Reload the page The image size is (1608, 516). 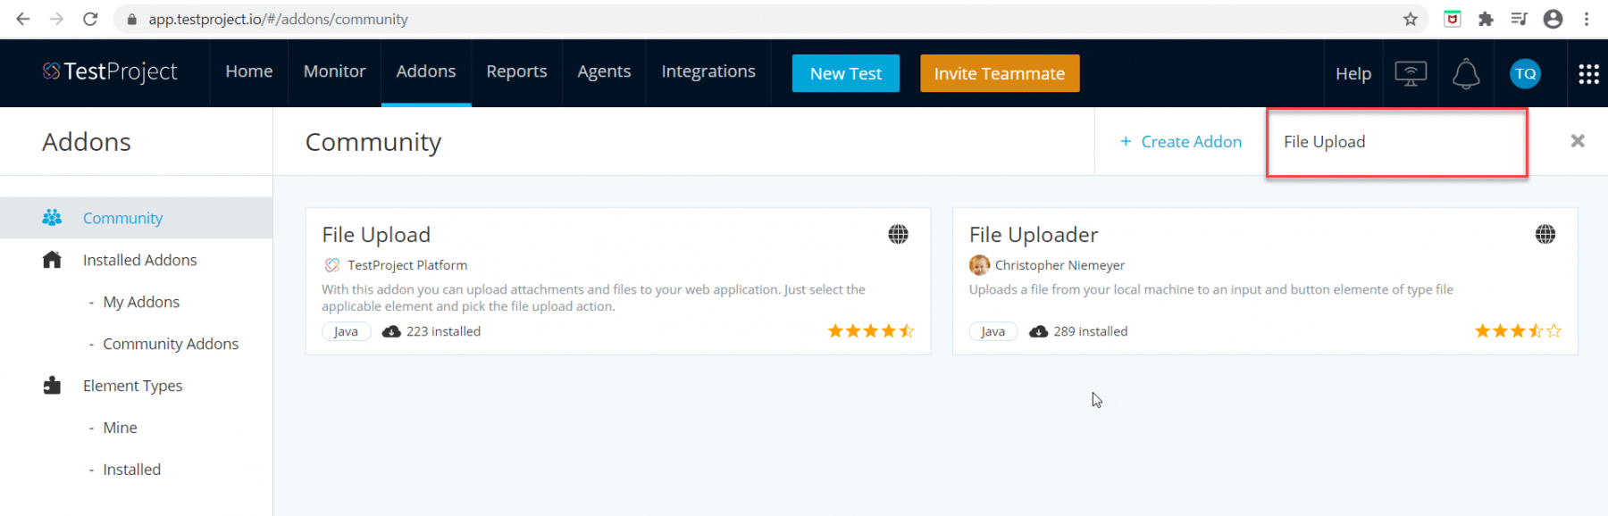(90, 19)
